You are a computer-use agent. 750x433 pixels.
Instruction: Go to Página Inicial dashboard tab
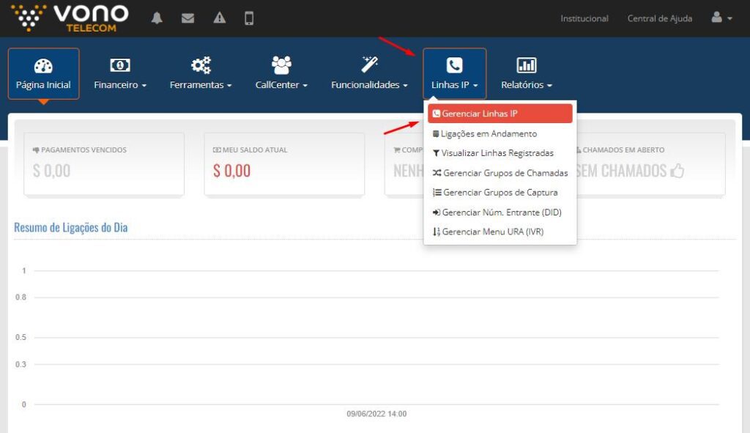(x=44, y=74)
